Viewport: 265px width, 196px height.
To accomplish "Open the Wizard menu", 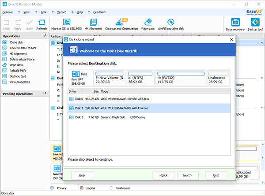I will pos(62,12).
